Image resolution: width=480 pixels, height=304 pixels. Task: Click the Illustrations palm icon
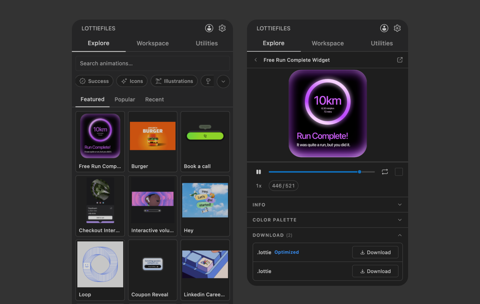click(x=158, y=81)
